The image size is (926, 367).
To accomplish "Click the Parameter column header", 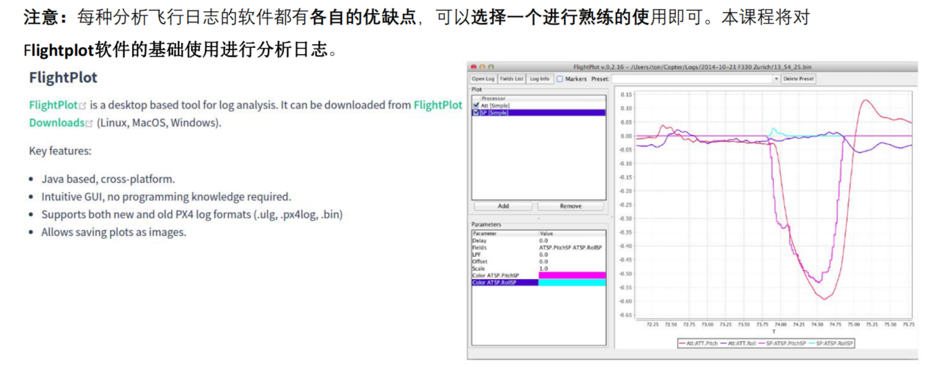I will click(x=505, y=233).
